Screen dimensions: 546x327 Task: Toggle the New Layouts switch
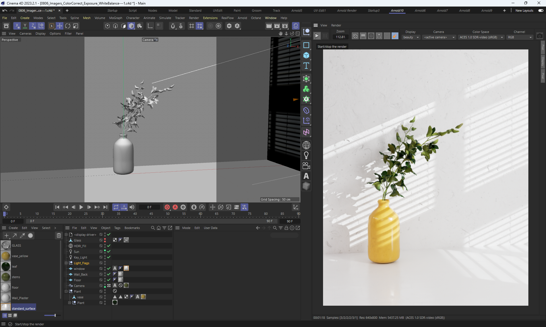tap(541, 11)
